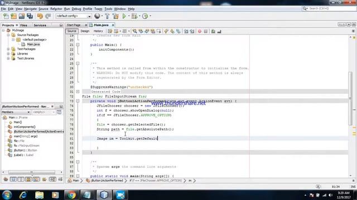This screenshot has width=357, height=200.
Task: Click the Toggle Rectangular Selection icon
Action: (x=158, y=31)
